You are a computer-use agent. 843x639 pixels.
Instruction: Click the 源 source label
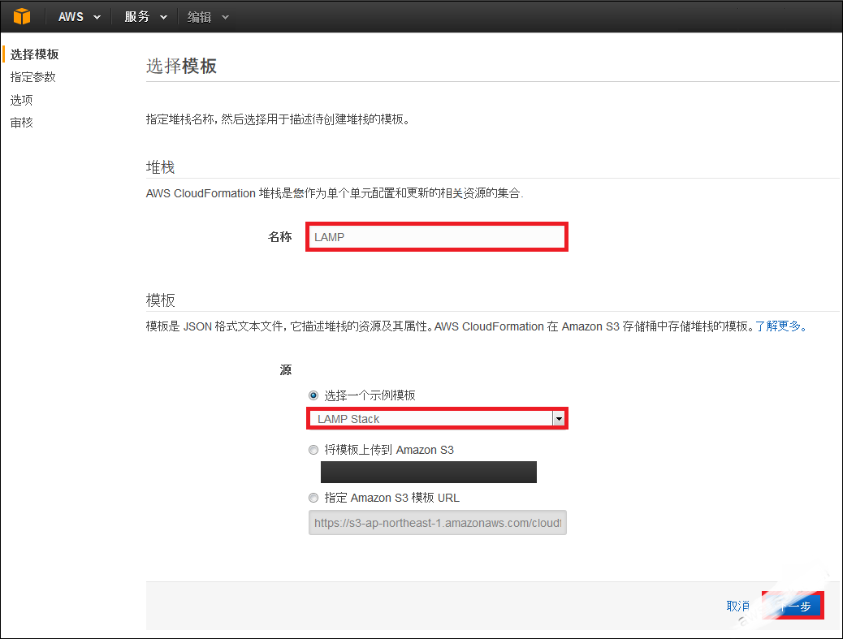click(286, 369)
